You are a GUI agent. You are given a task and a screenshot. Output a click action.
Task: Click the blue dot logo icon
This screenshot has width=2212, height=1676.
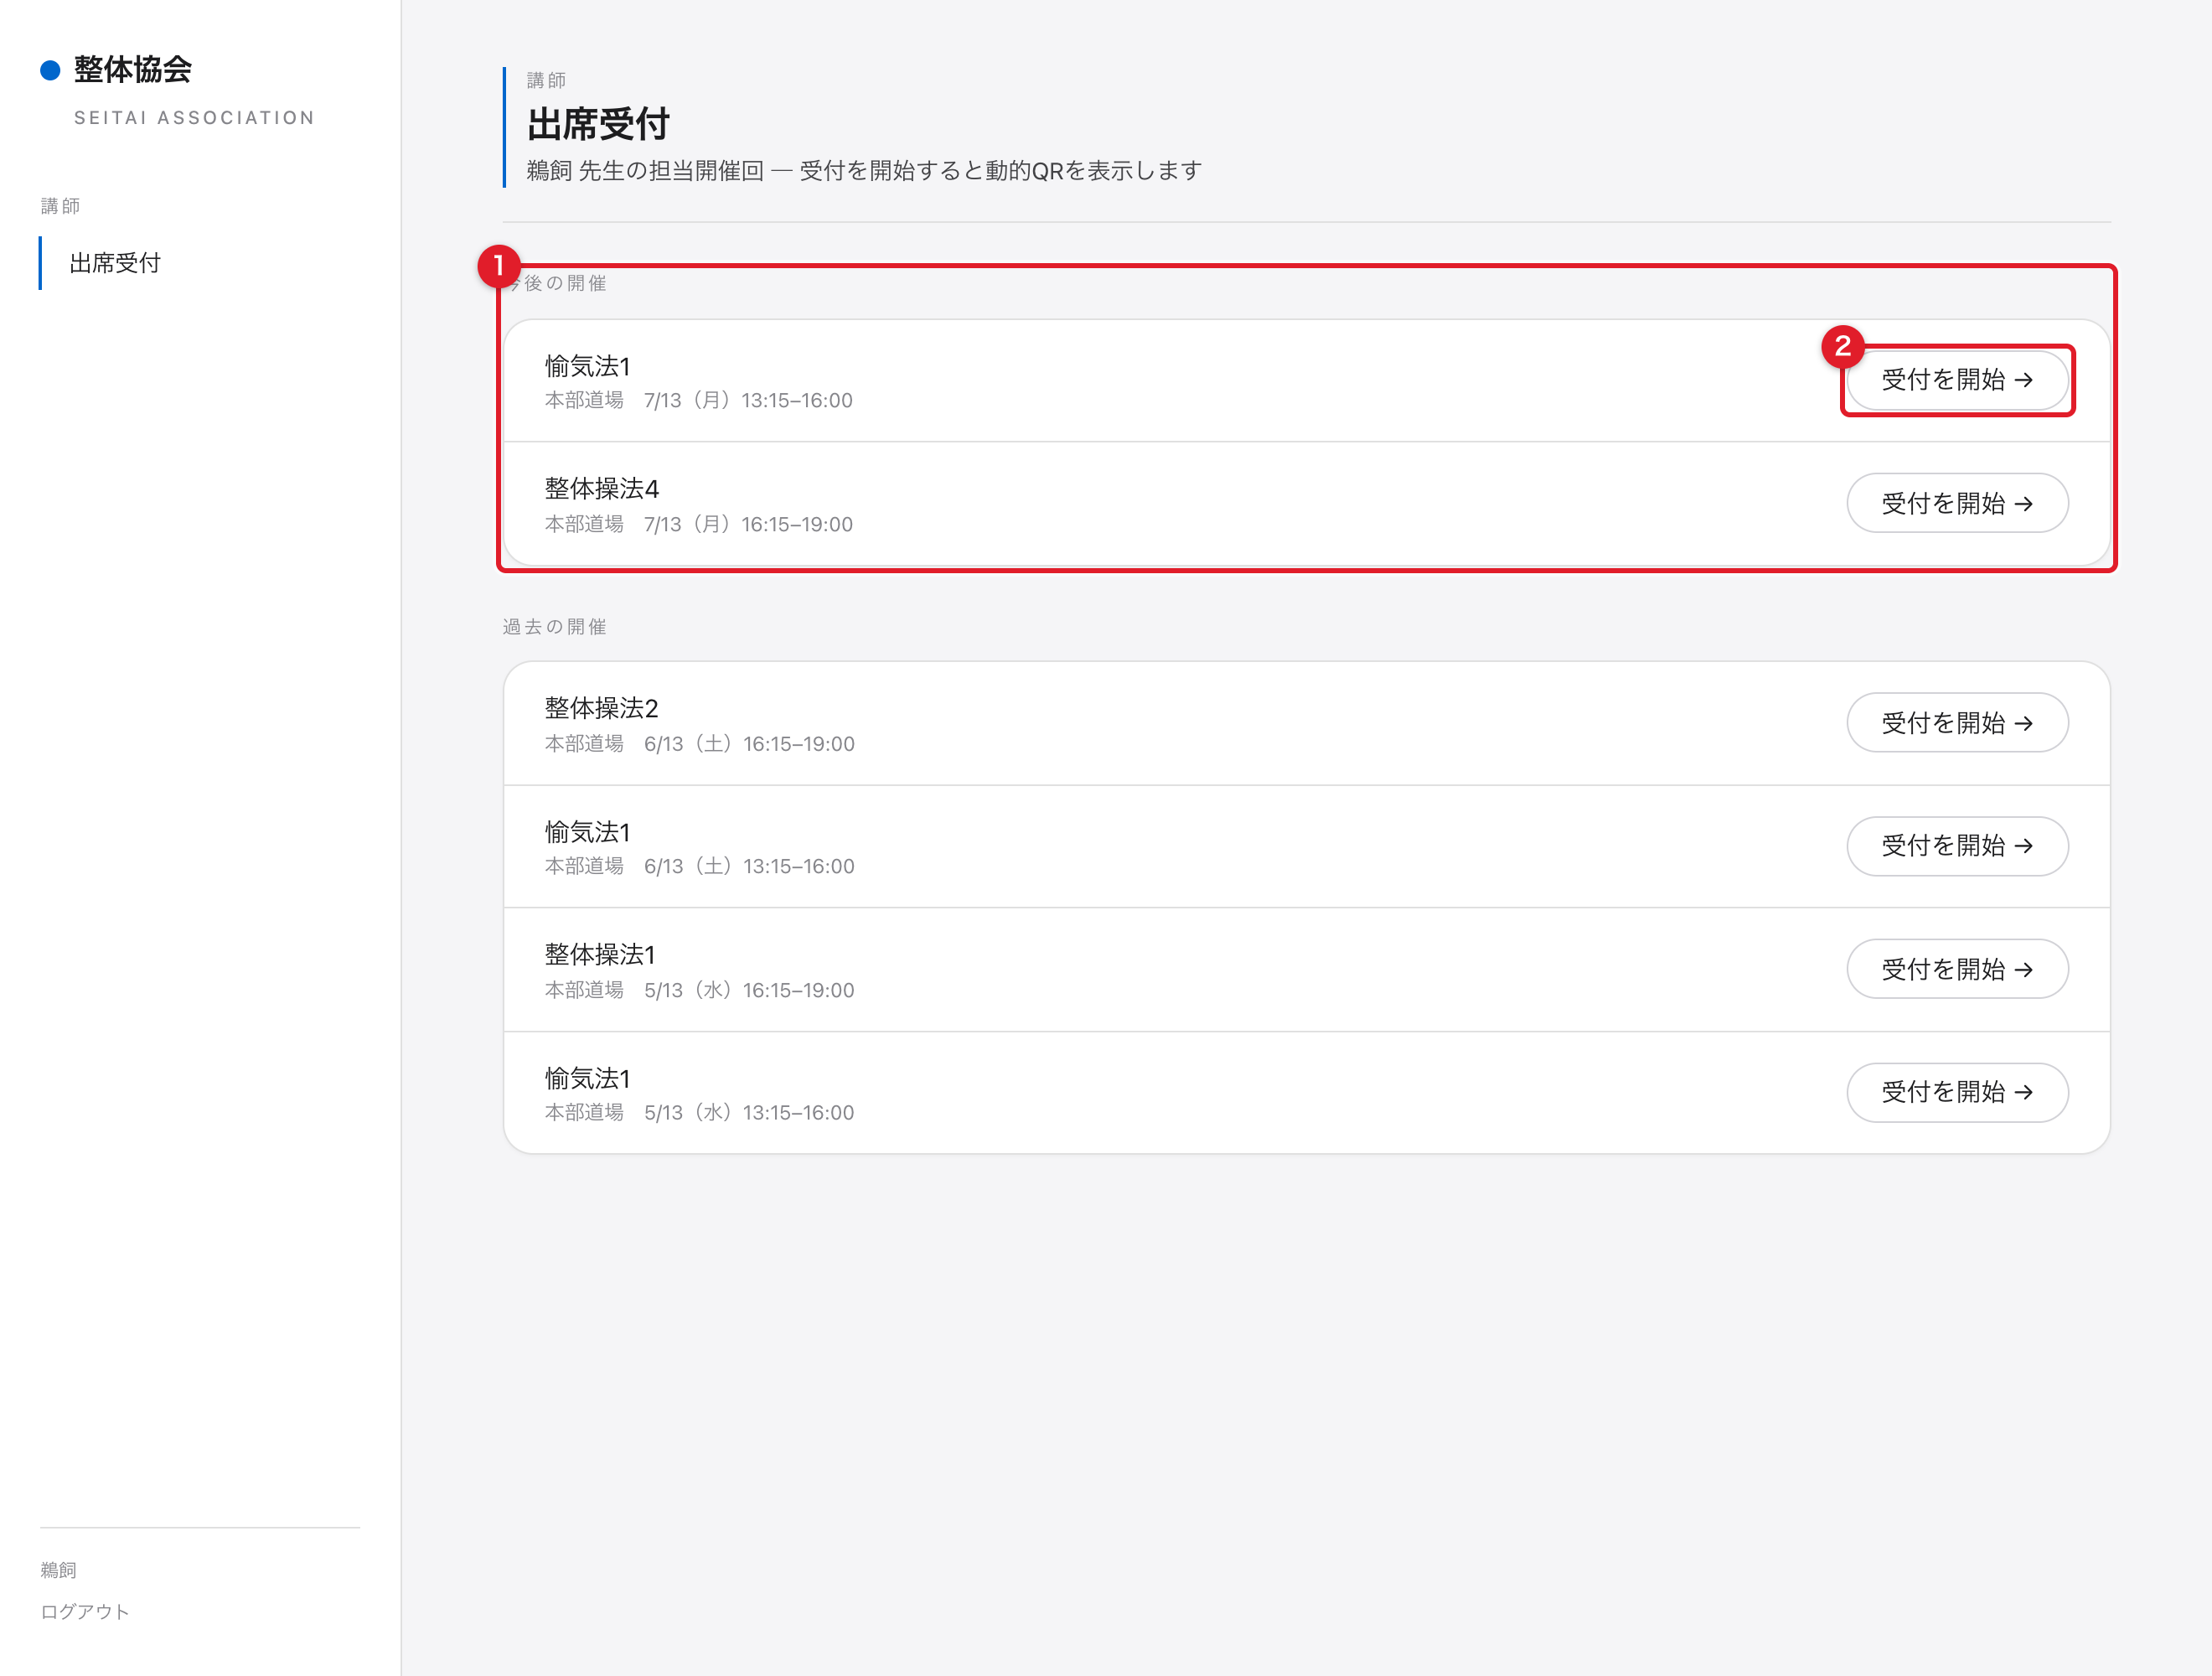(x=50, y=70)
